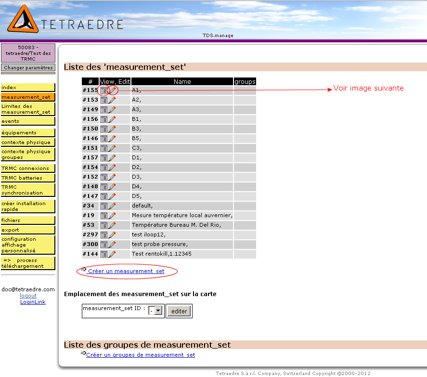Viewport: 427px width, 377px height.
Task: Click the logout link
Action: 28,296
